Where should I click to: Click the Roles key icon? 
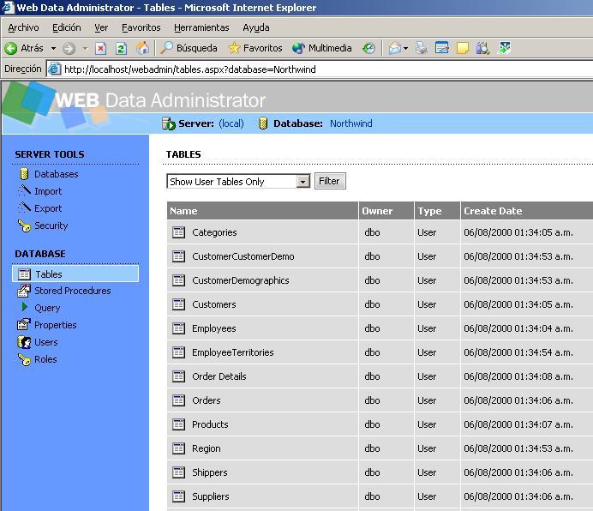pyautogui.click(x=24, y=359)
